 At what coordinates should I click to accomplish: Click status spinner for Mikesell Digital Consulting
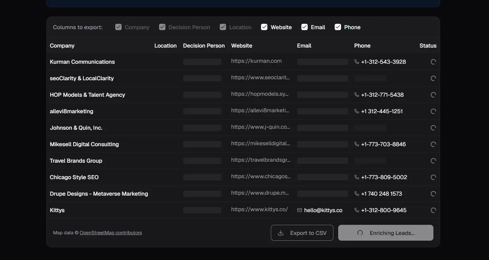tap(433, 144)
